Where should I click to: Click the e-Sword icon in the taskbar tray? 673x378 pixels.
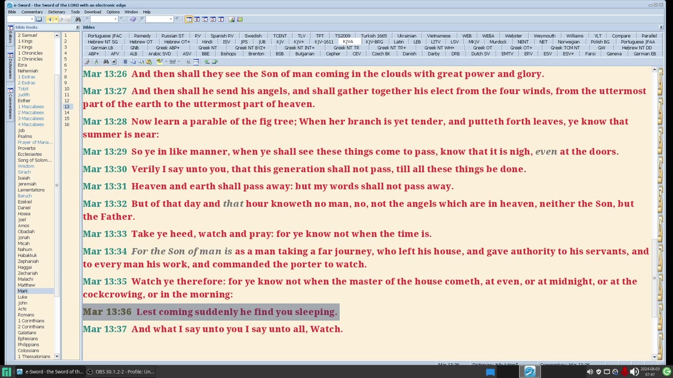point(530,372)
